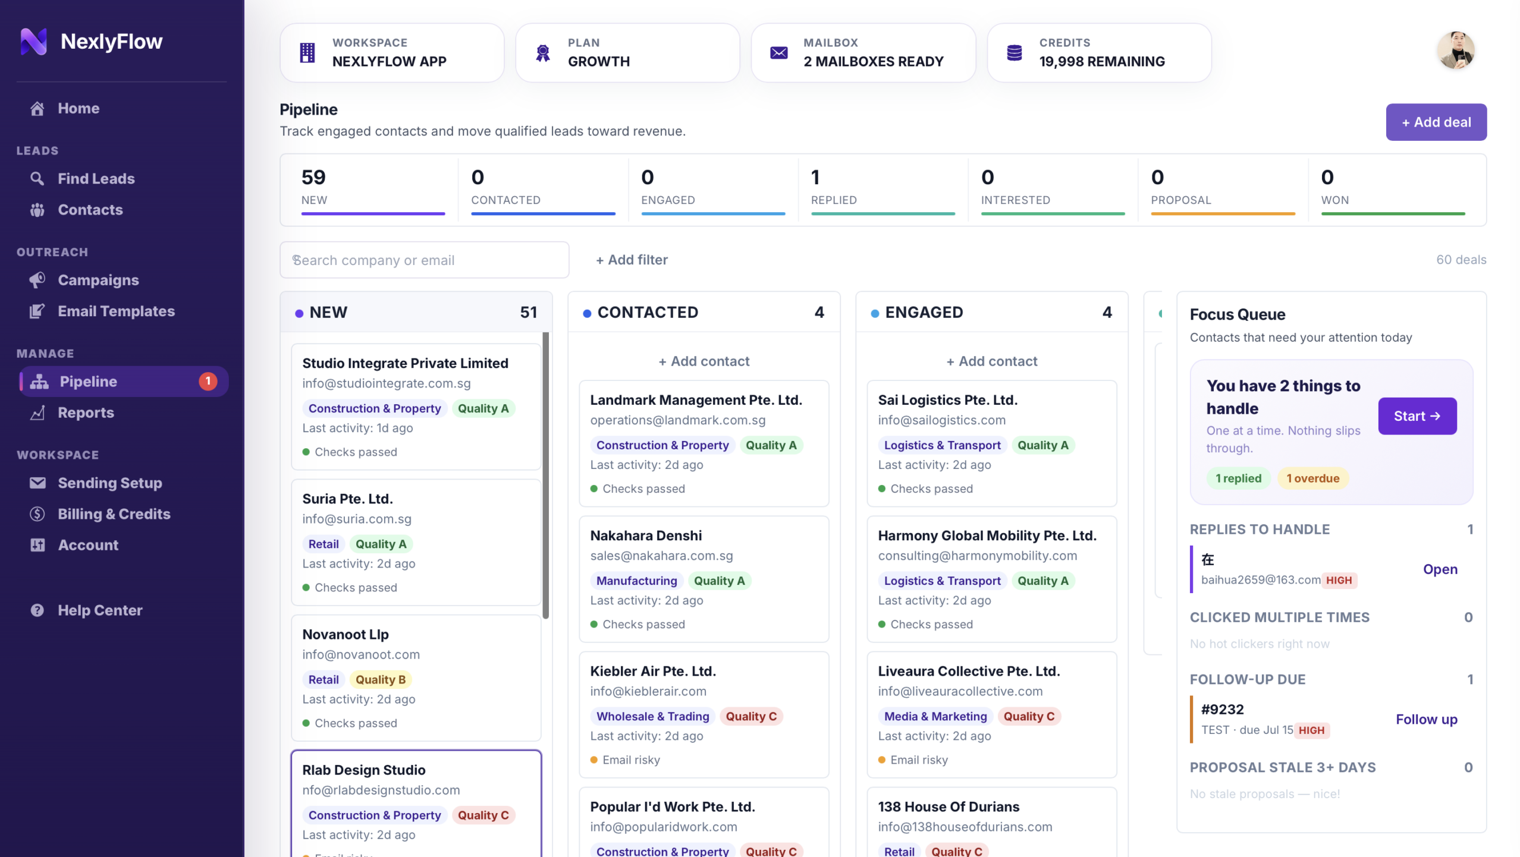Open the Liveaura Collective Pte. Ltd. card
The height and width of the screenshot is (857, 1520).
pyautogui.click(x=991, y=714)
